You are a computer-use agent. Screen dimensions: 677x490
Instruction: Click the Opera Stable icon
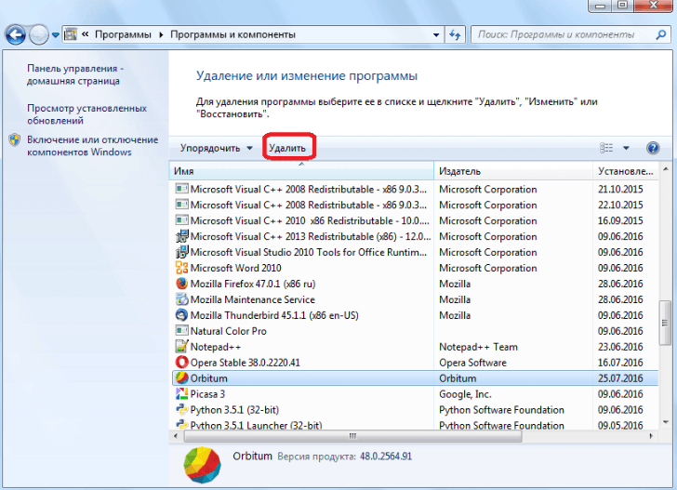point(181,363)
